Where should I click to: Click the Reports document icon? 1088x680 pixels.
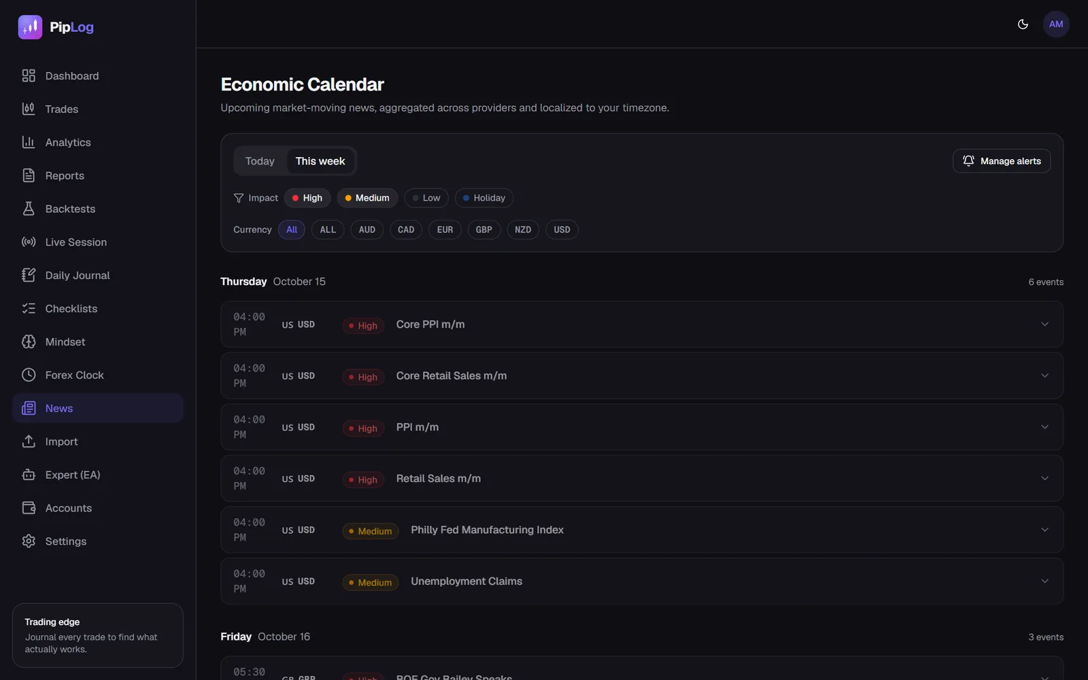coord(29,175)
